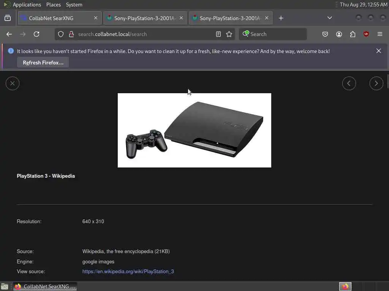Open the en.wikipedia.org PlayStation_3 source link
The height and width of the screenshot is (291, 389).
tap(128, 271)
